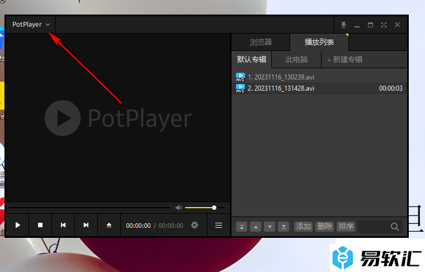Click the 00:00:03 duration in playlist
The width and height of the screenshot is (425, 272).
(390, 88)
